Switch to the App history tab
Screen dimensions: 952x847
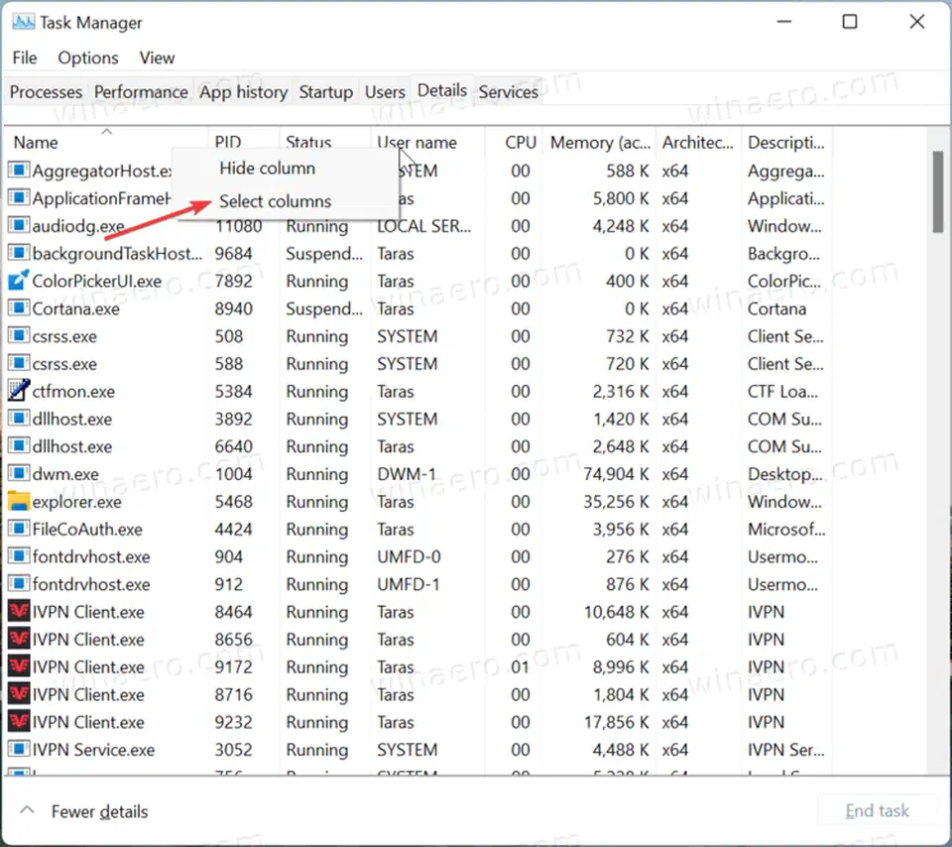[x=244, y=92]
